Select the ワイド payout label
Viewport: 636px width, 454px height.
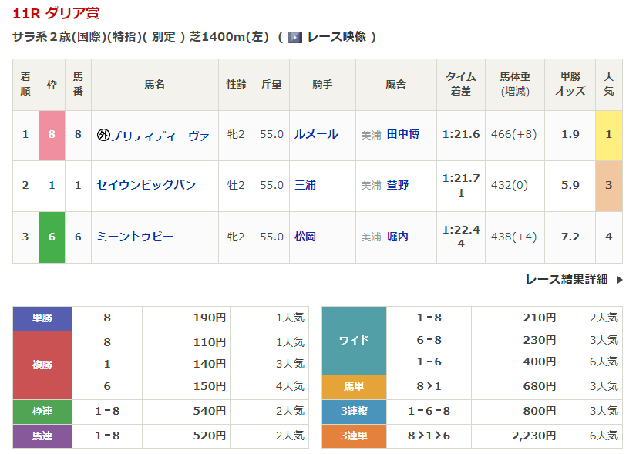(x=354, y=340)
